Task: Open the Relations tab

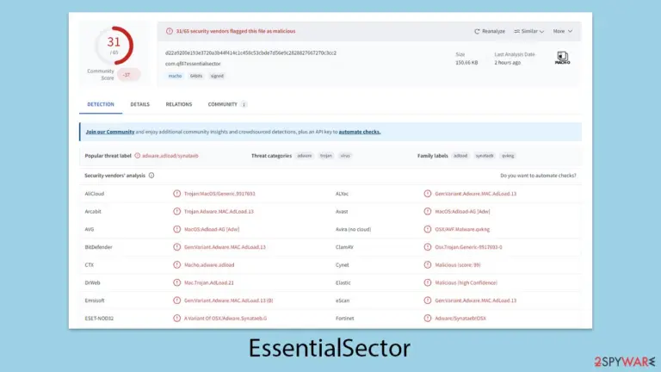Action: click(x=179, y=104)
